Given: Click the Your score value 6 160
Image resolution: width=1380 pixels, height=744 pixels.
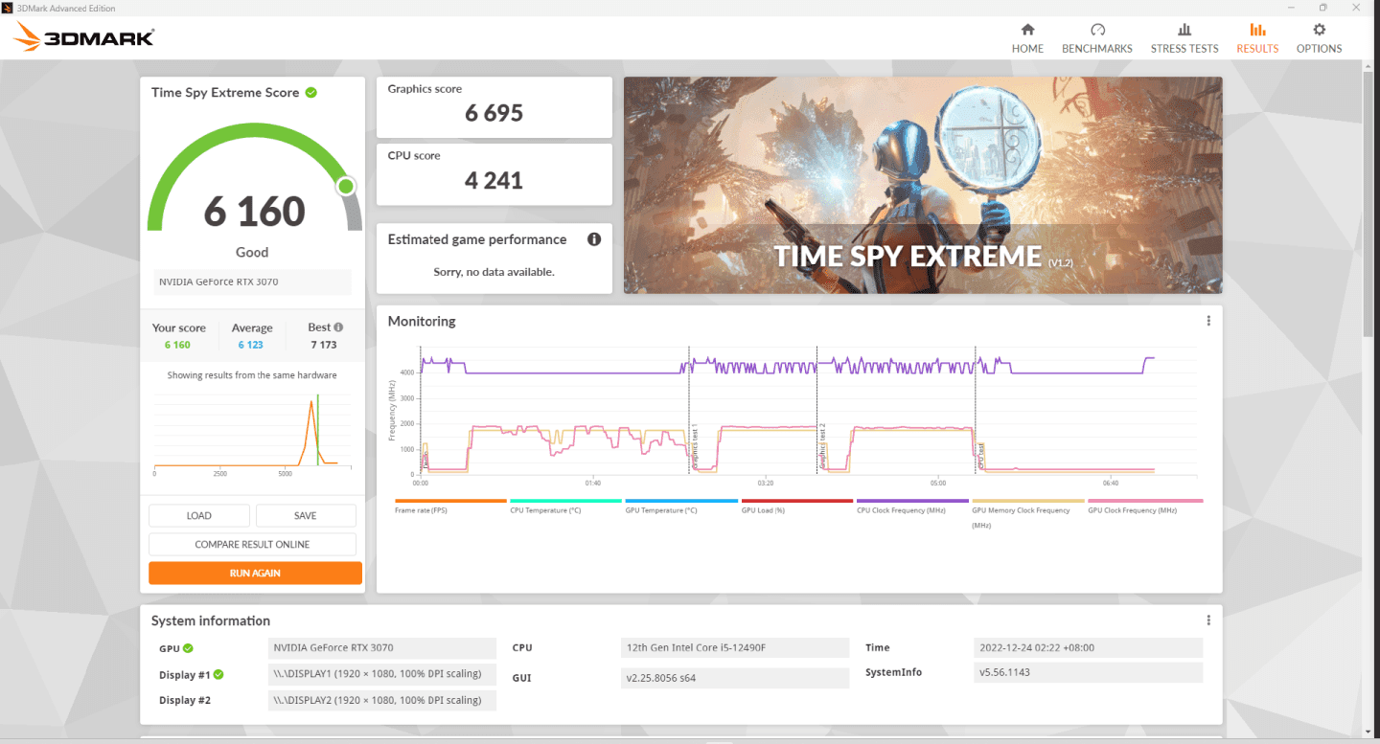Looking at the screenshot, I should [177, 345].
